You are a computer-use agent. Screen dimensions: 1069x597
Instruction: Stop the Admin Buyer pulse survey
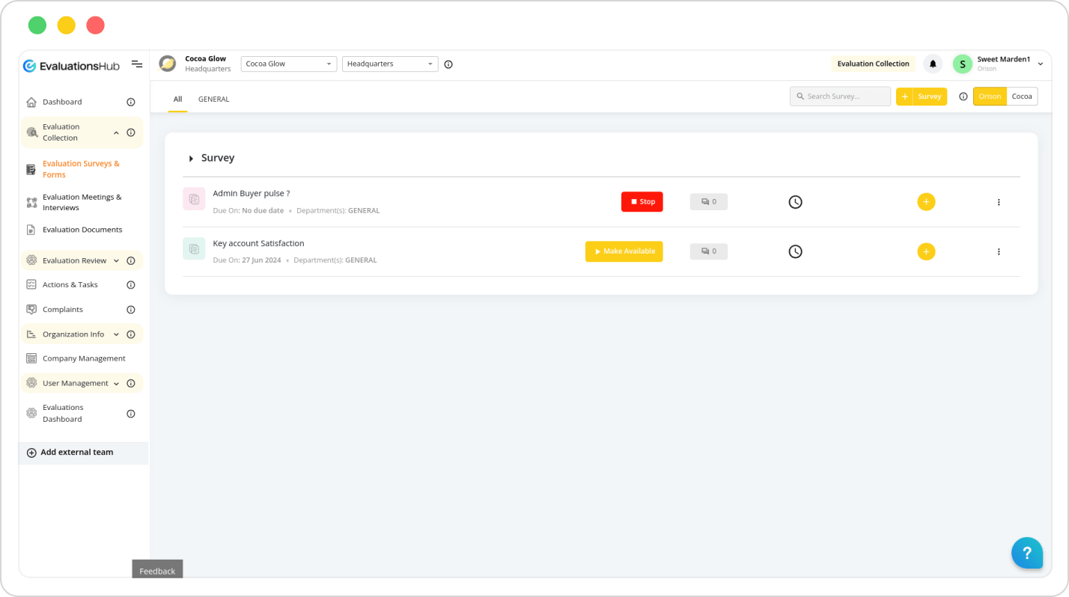[x=642, y=202]
